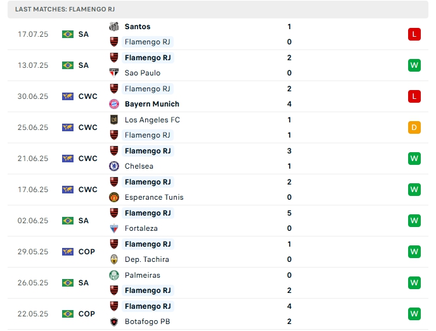This screenshot has width=436, height=331.
Task: Click the Botafogo PB crest icon
Action: pos(114,321)
